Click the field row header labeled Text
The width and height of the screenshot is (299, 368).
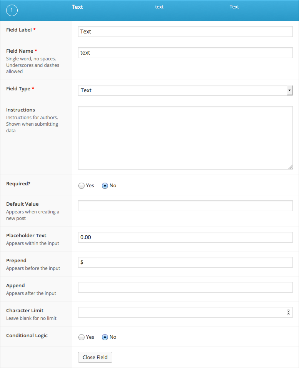77,7
